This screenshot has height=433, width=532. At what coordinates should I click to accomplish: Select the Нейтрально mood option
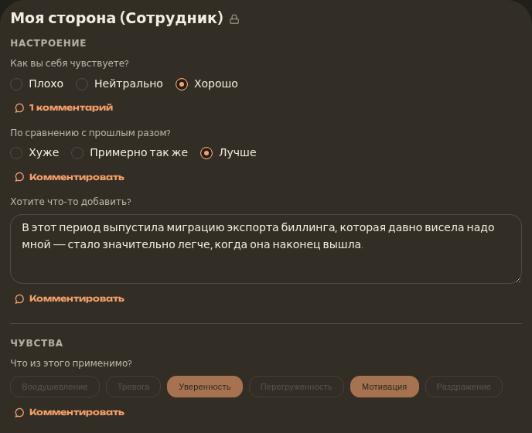pyautogui.click(x=82, y=84)
